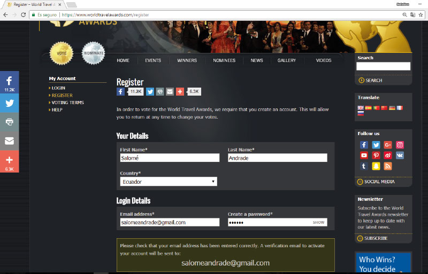Click the gold VOTE badge
The height and width of the screenshot is (274, 428).
tap(62, 53)
